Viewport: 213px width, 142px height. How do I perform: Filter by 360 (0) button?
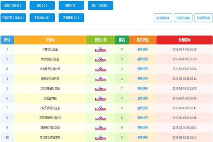pos(42,5)
